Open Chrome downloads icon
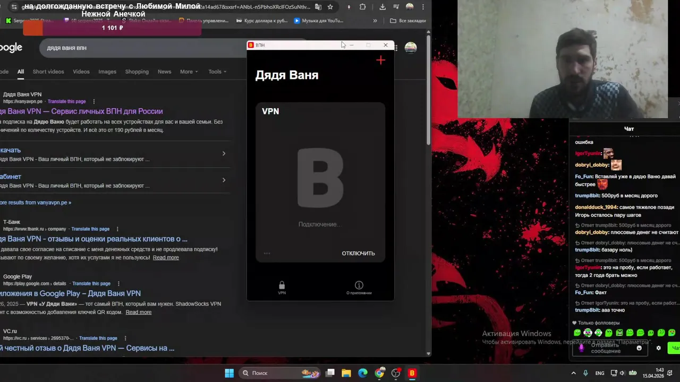 pyautogui.click(x=382, y=7)
